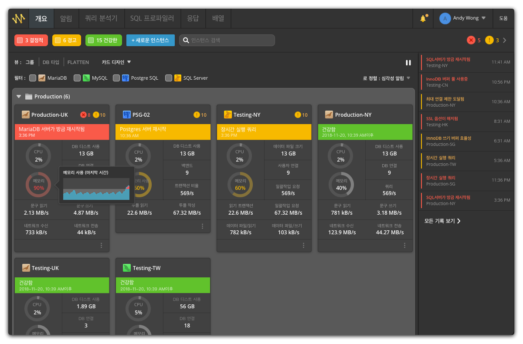Open the 알림 tab
This screenshot has height=344, width=523.
click(x=66, y=18)
